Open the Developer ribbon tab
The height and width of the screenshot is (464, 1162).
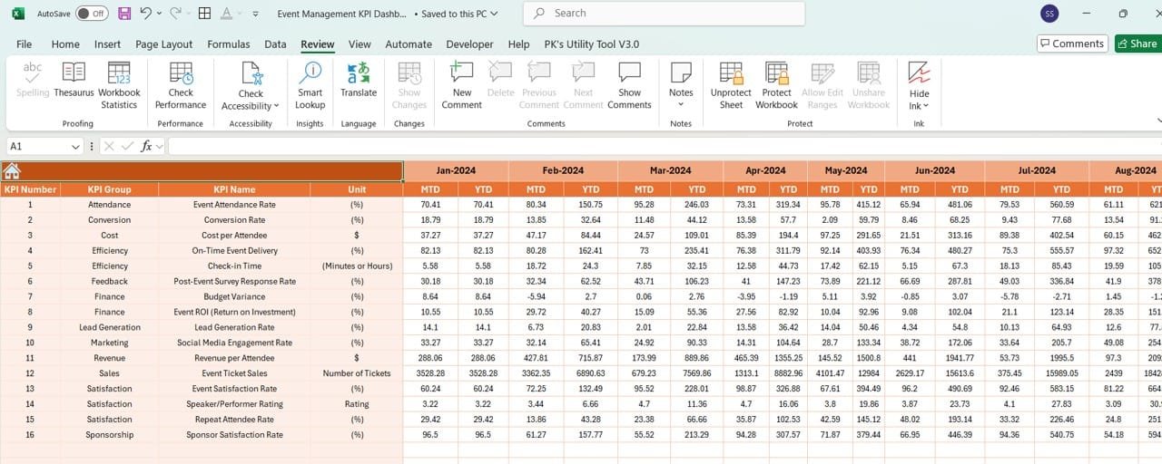(x=469, y=43)
